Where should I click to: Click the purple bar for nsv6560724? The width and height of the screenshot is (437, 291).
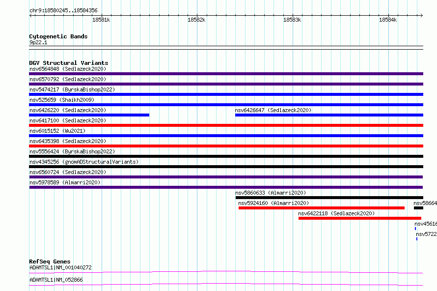tap(226, 177)
